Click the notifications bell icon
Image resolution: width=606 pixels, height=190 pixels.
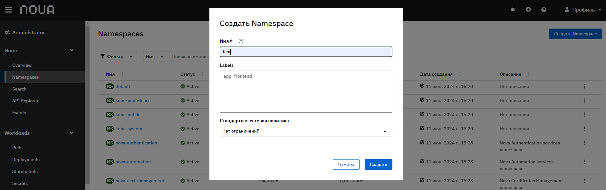[513, 10]
